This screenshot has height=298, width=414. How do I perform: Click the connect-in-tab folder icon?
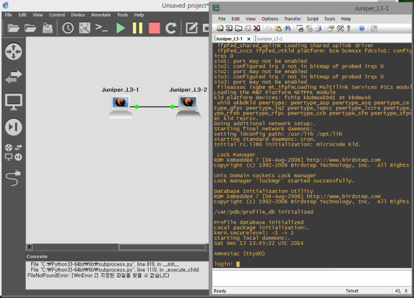point(238,28)
